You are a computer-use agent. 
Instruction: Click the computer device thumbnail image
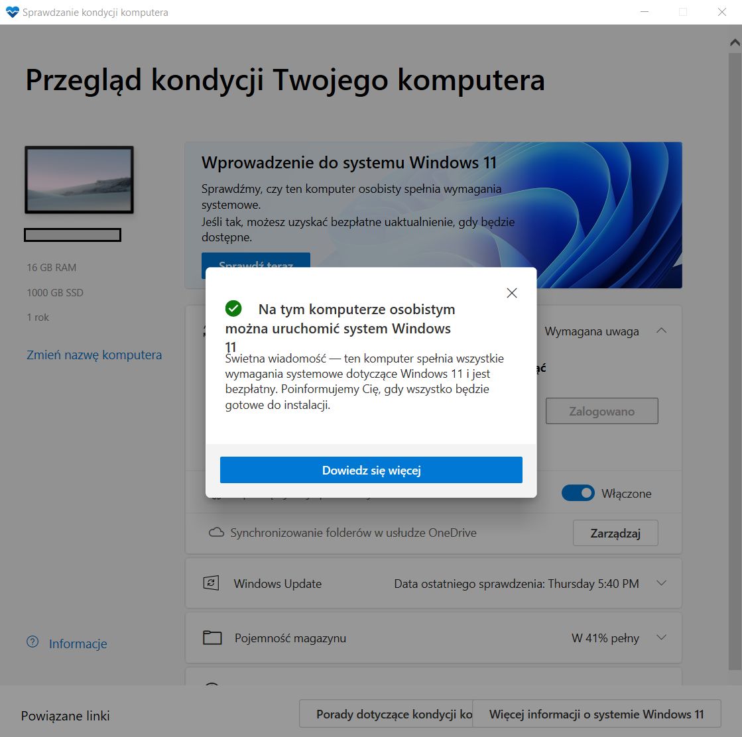[79, 180]
